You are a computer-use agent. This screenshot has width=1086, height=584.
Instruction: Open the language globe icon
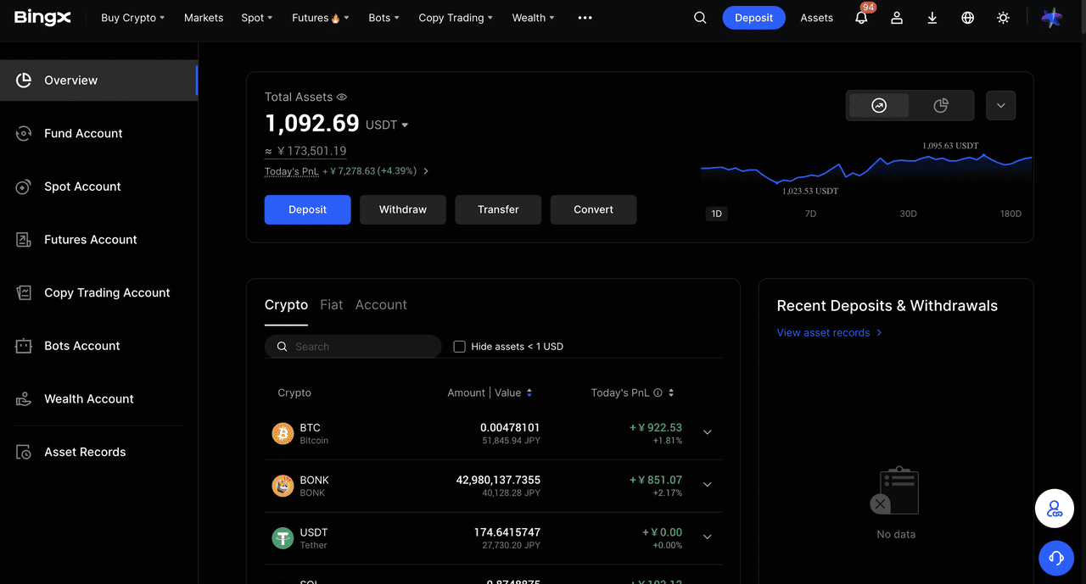[x=968, y=18]
